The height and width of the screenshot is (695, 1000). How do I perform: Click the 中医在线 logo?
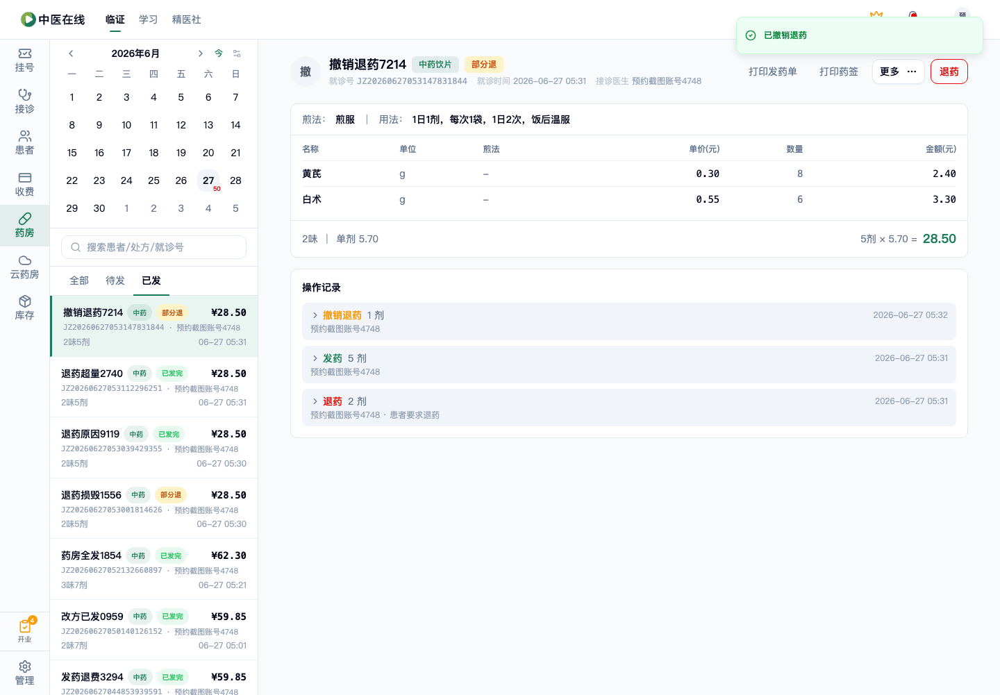[53, 19]
